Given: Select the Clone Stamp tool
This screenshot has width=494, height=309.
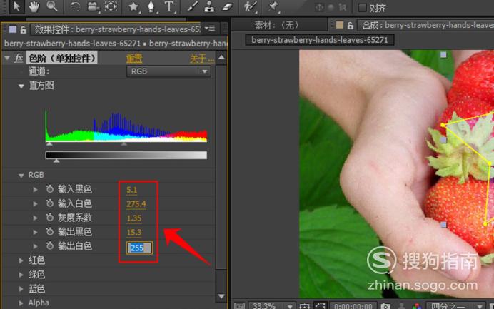Looking at the screenshot, I should pyautogui.click(x=209, y=6).
